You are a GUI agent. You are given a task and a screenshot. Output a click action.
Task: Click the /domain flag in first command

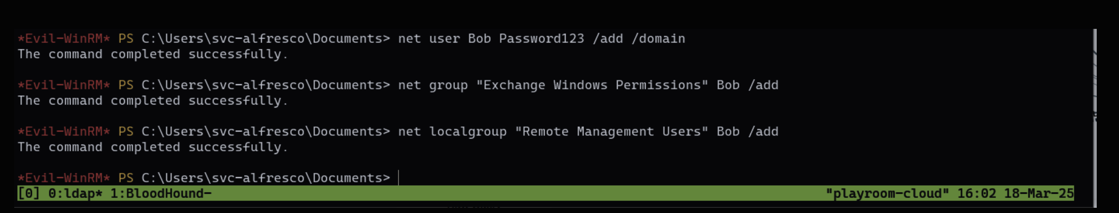658,39
